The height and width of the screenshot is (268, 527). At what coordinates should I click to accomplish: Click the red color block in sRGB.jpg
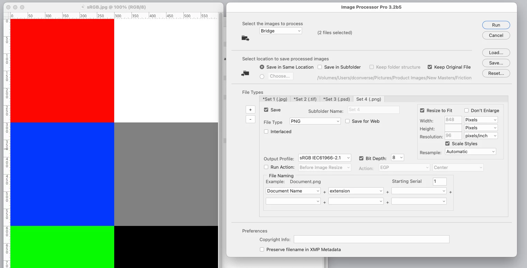pyautogui.click(x=62, y=71)
